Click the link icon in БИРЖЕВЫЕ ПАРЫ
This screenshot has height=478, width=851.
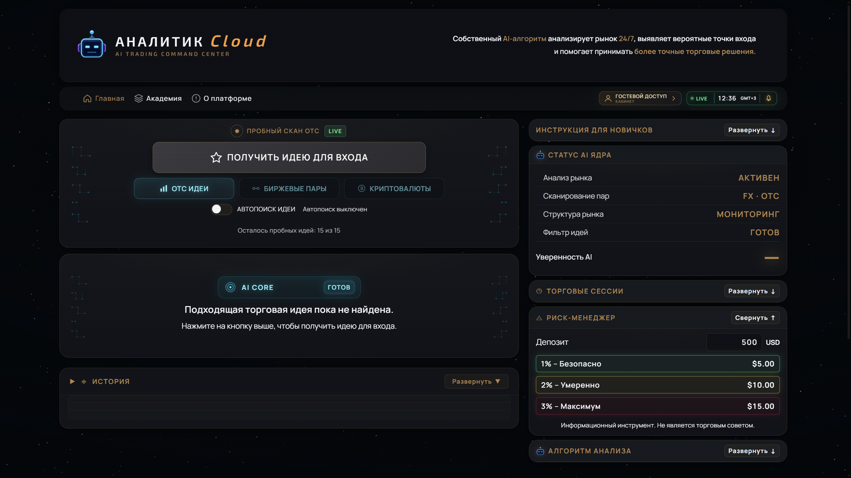(256, 188)
